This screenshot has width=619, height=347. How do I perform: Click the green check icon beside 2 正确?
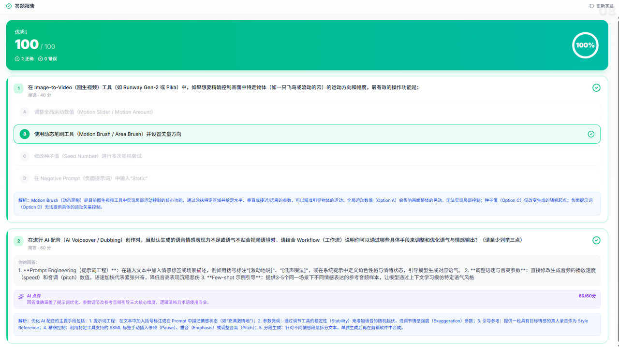17,59
